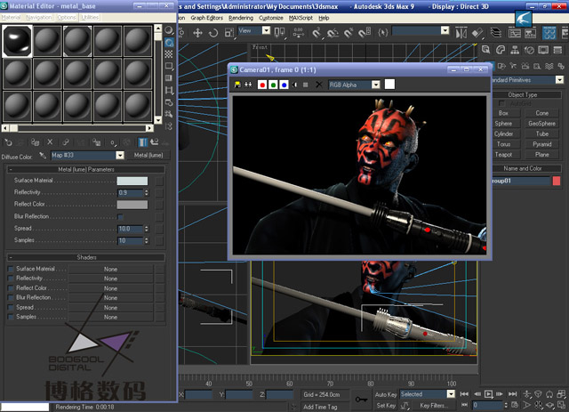Click the key lock icon in status bar

click(x=362, y=399)
